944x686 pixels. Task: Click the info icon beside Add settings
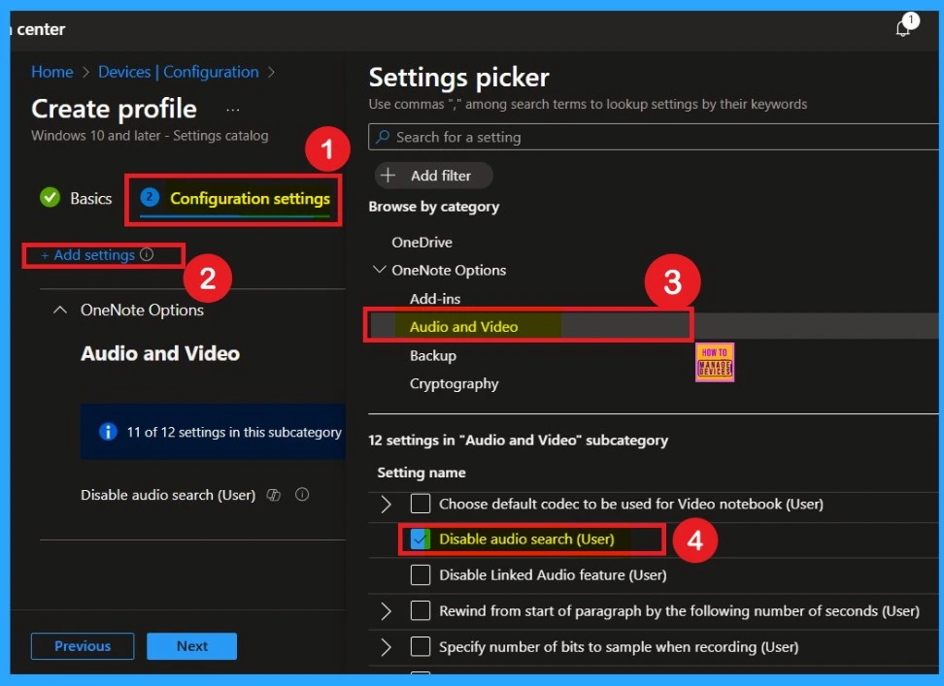click(x=147, y=254)
